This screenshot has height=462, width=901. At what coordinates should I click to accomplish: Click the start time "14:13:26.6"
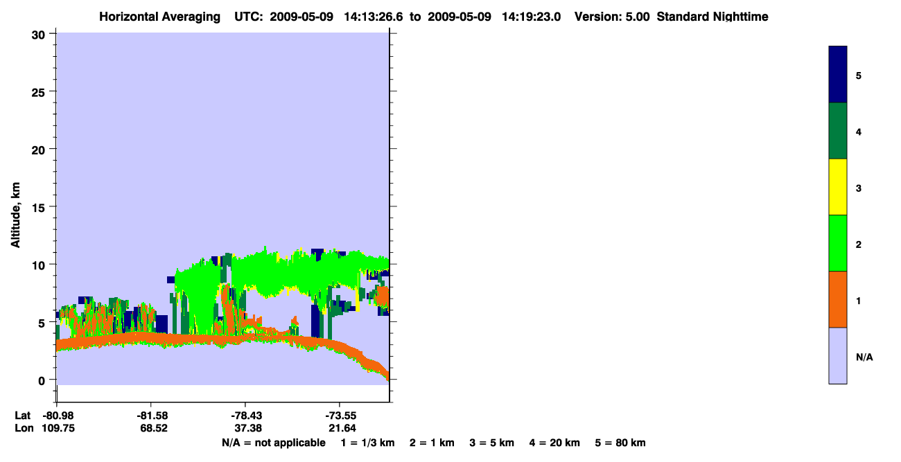pos(374,17)
